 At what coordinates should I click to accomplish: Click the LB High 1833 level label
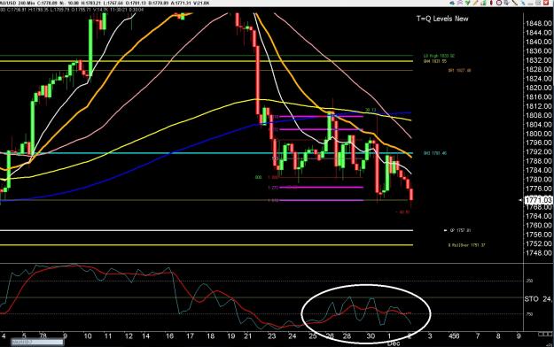[x=439, y=56]
